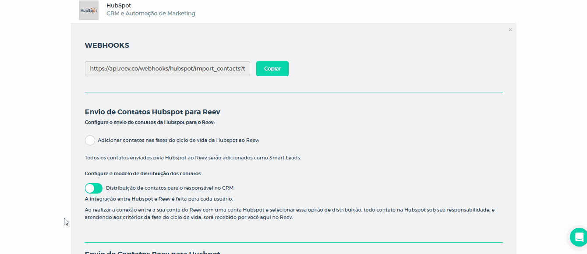
Task: Click the HubSpot integration title text
Action: (x=119, y=6)
